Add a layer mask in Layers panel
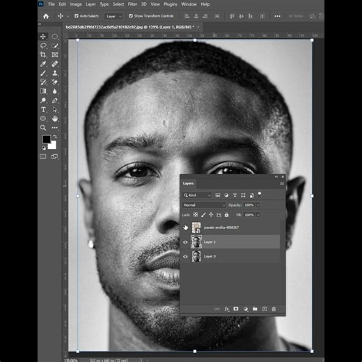 point(236,309)
